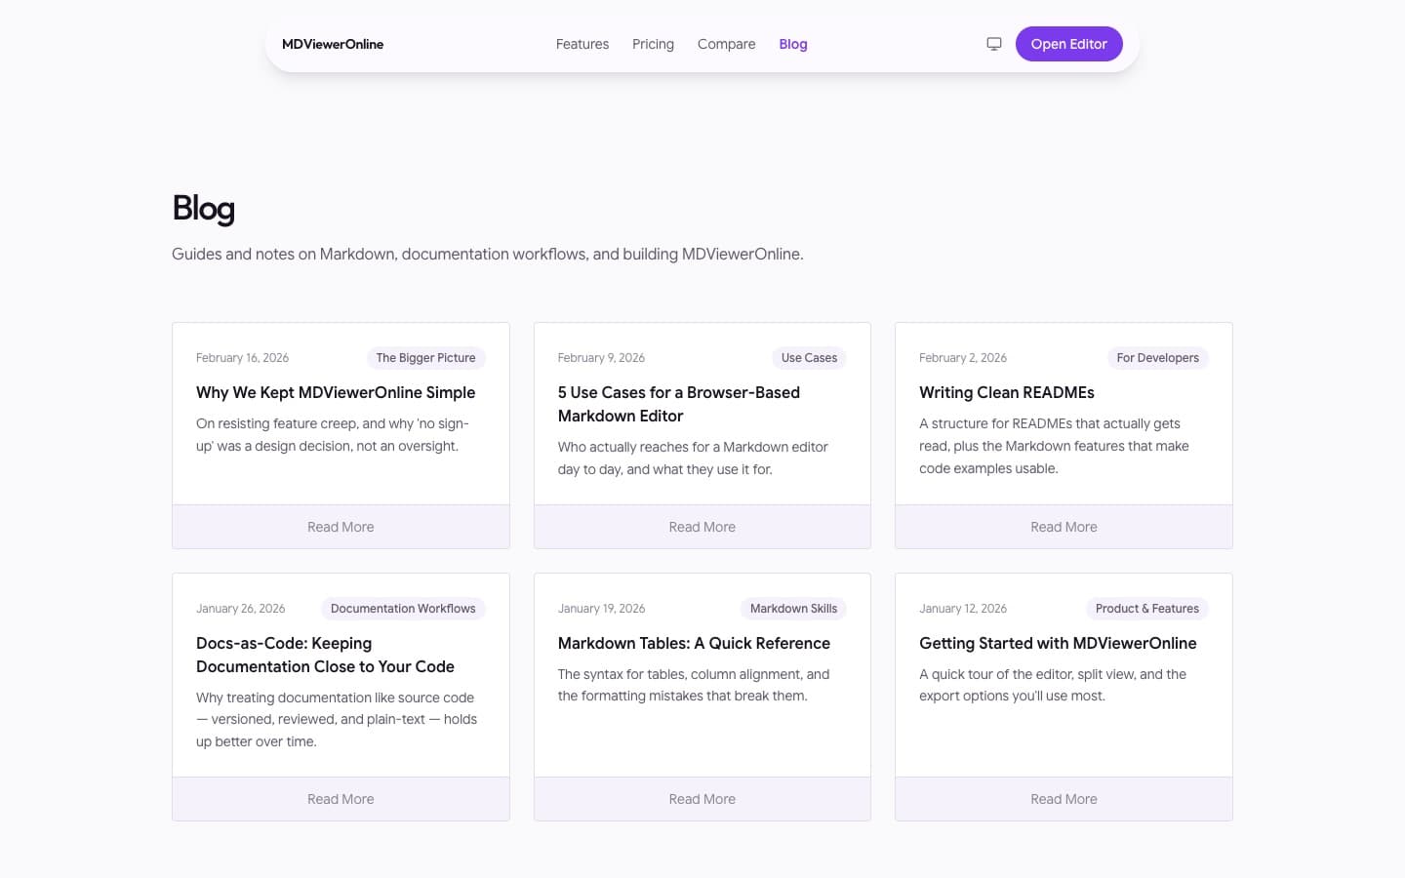Open title 'Getting Started with MDViewerOnline'

coord(1058,643)
